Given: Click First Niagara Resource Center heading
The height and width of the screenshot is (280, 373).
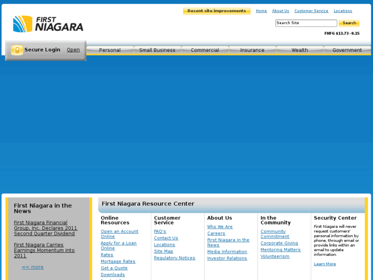Looking at the screenshot, I should tap(148, 204).
